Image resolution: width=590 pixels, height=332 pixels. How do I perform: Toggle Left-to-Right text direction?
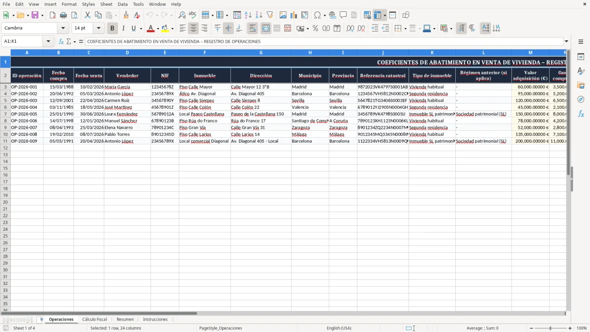(461, 29)
